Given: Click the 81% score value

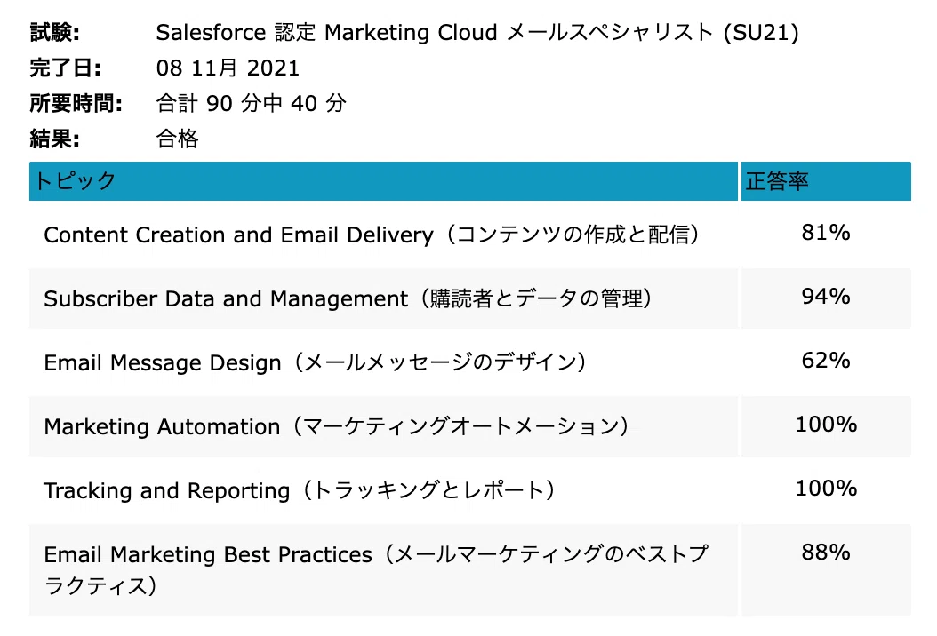Looking at the screenshot, I should click(826, 233).
